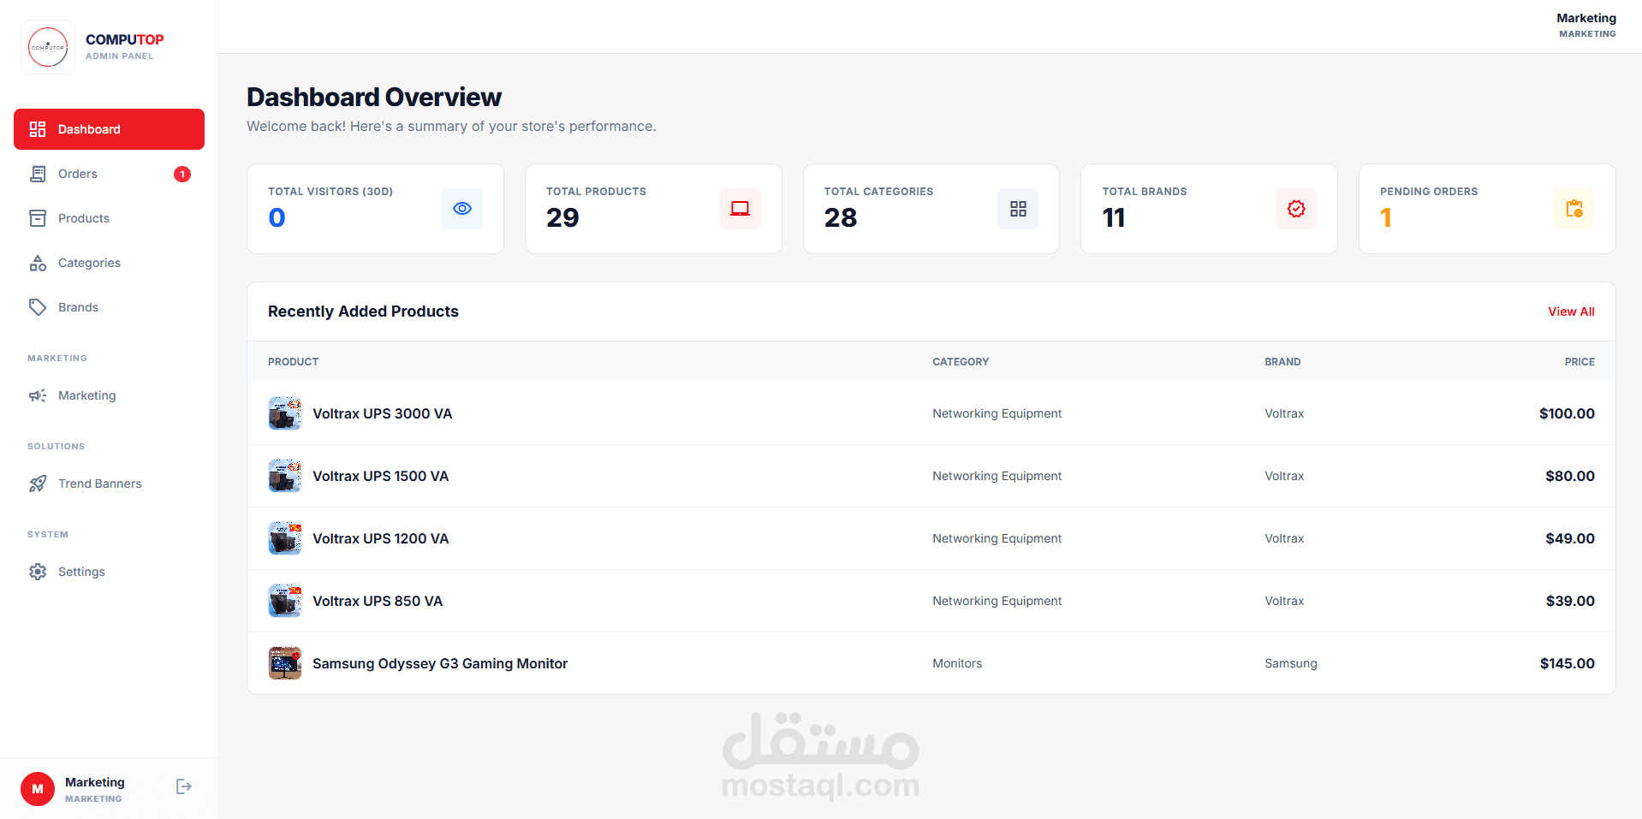This screenshot has width=1642, height=819.
Task: Click the Samsung brand cell
Action: (1291, 663)
